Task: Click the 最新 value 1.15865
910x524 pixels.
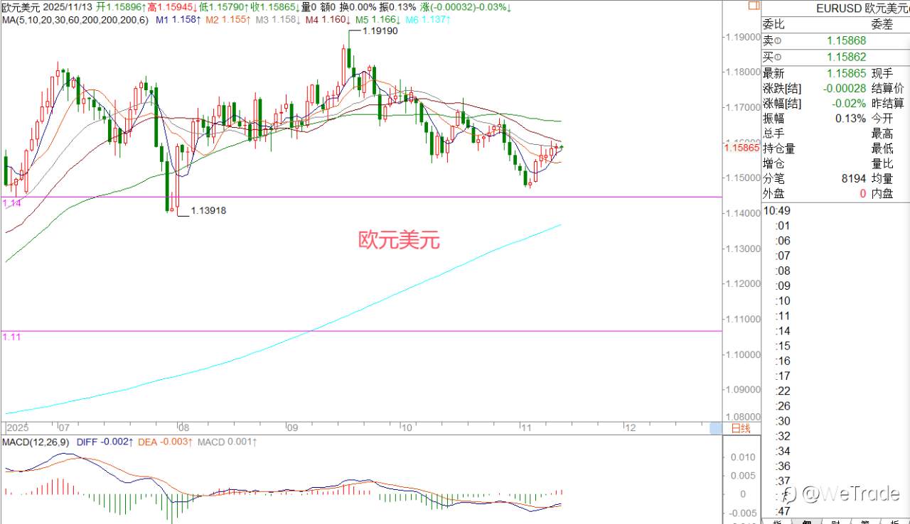Action: (846, 73)
